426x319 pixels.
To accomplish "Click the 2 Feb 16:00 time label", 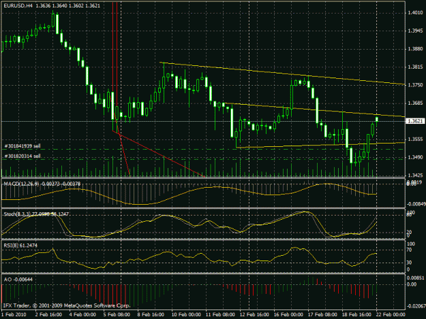I will [48, 314].
